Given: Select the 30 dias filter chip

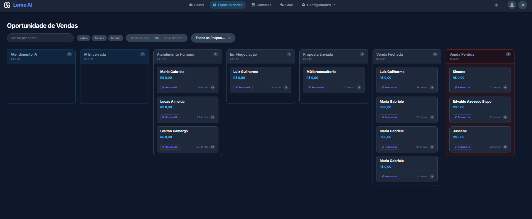Looking at the screenshot, I should pos(115,38).
